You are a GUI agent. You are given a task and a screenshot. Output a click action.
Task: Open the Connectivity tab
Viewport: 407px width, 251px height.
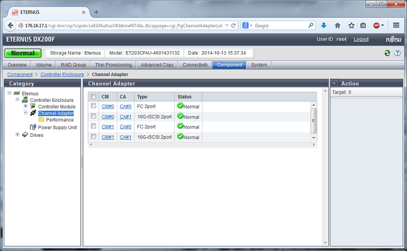[x=195, y=65]
